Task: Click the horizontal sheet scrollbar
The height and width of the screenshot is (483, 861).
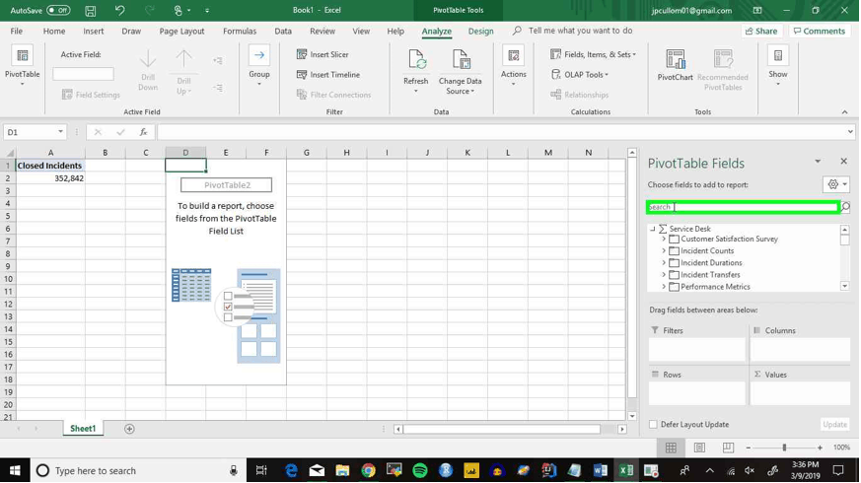Action: pos(501,429)
